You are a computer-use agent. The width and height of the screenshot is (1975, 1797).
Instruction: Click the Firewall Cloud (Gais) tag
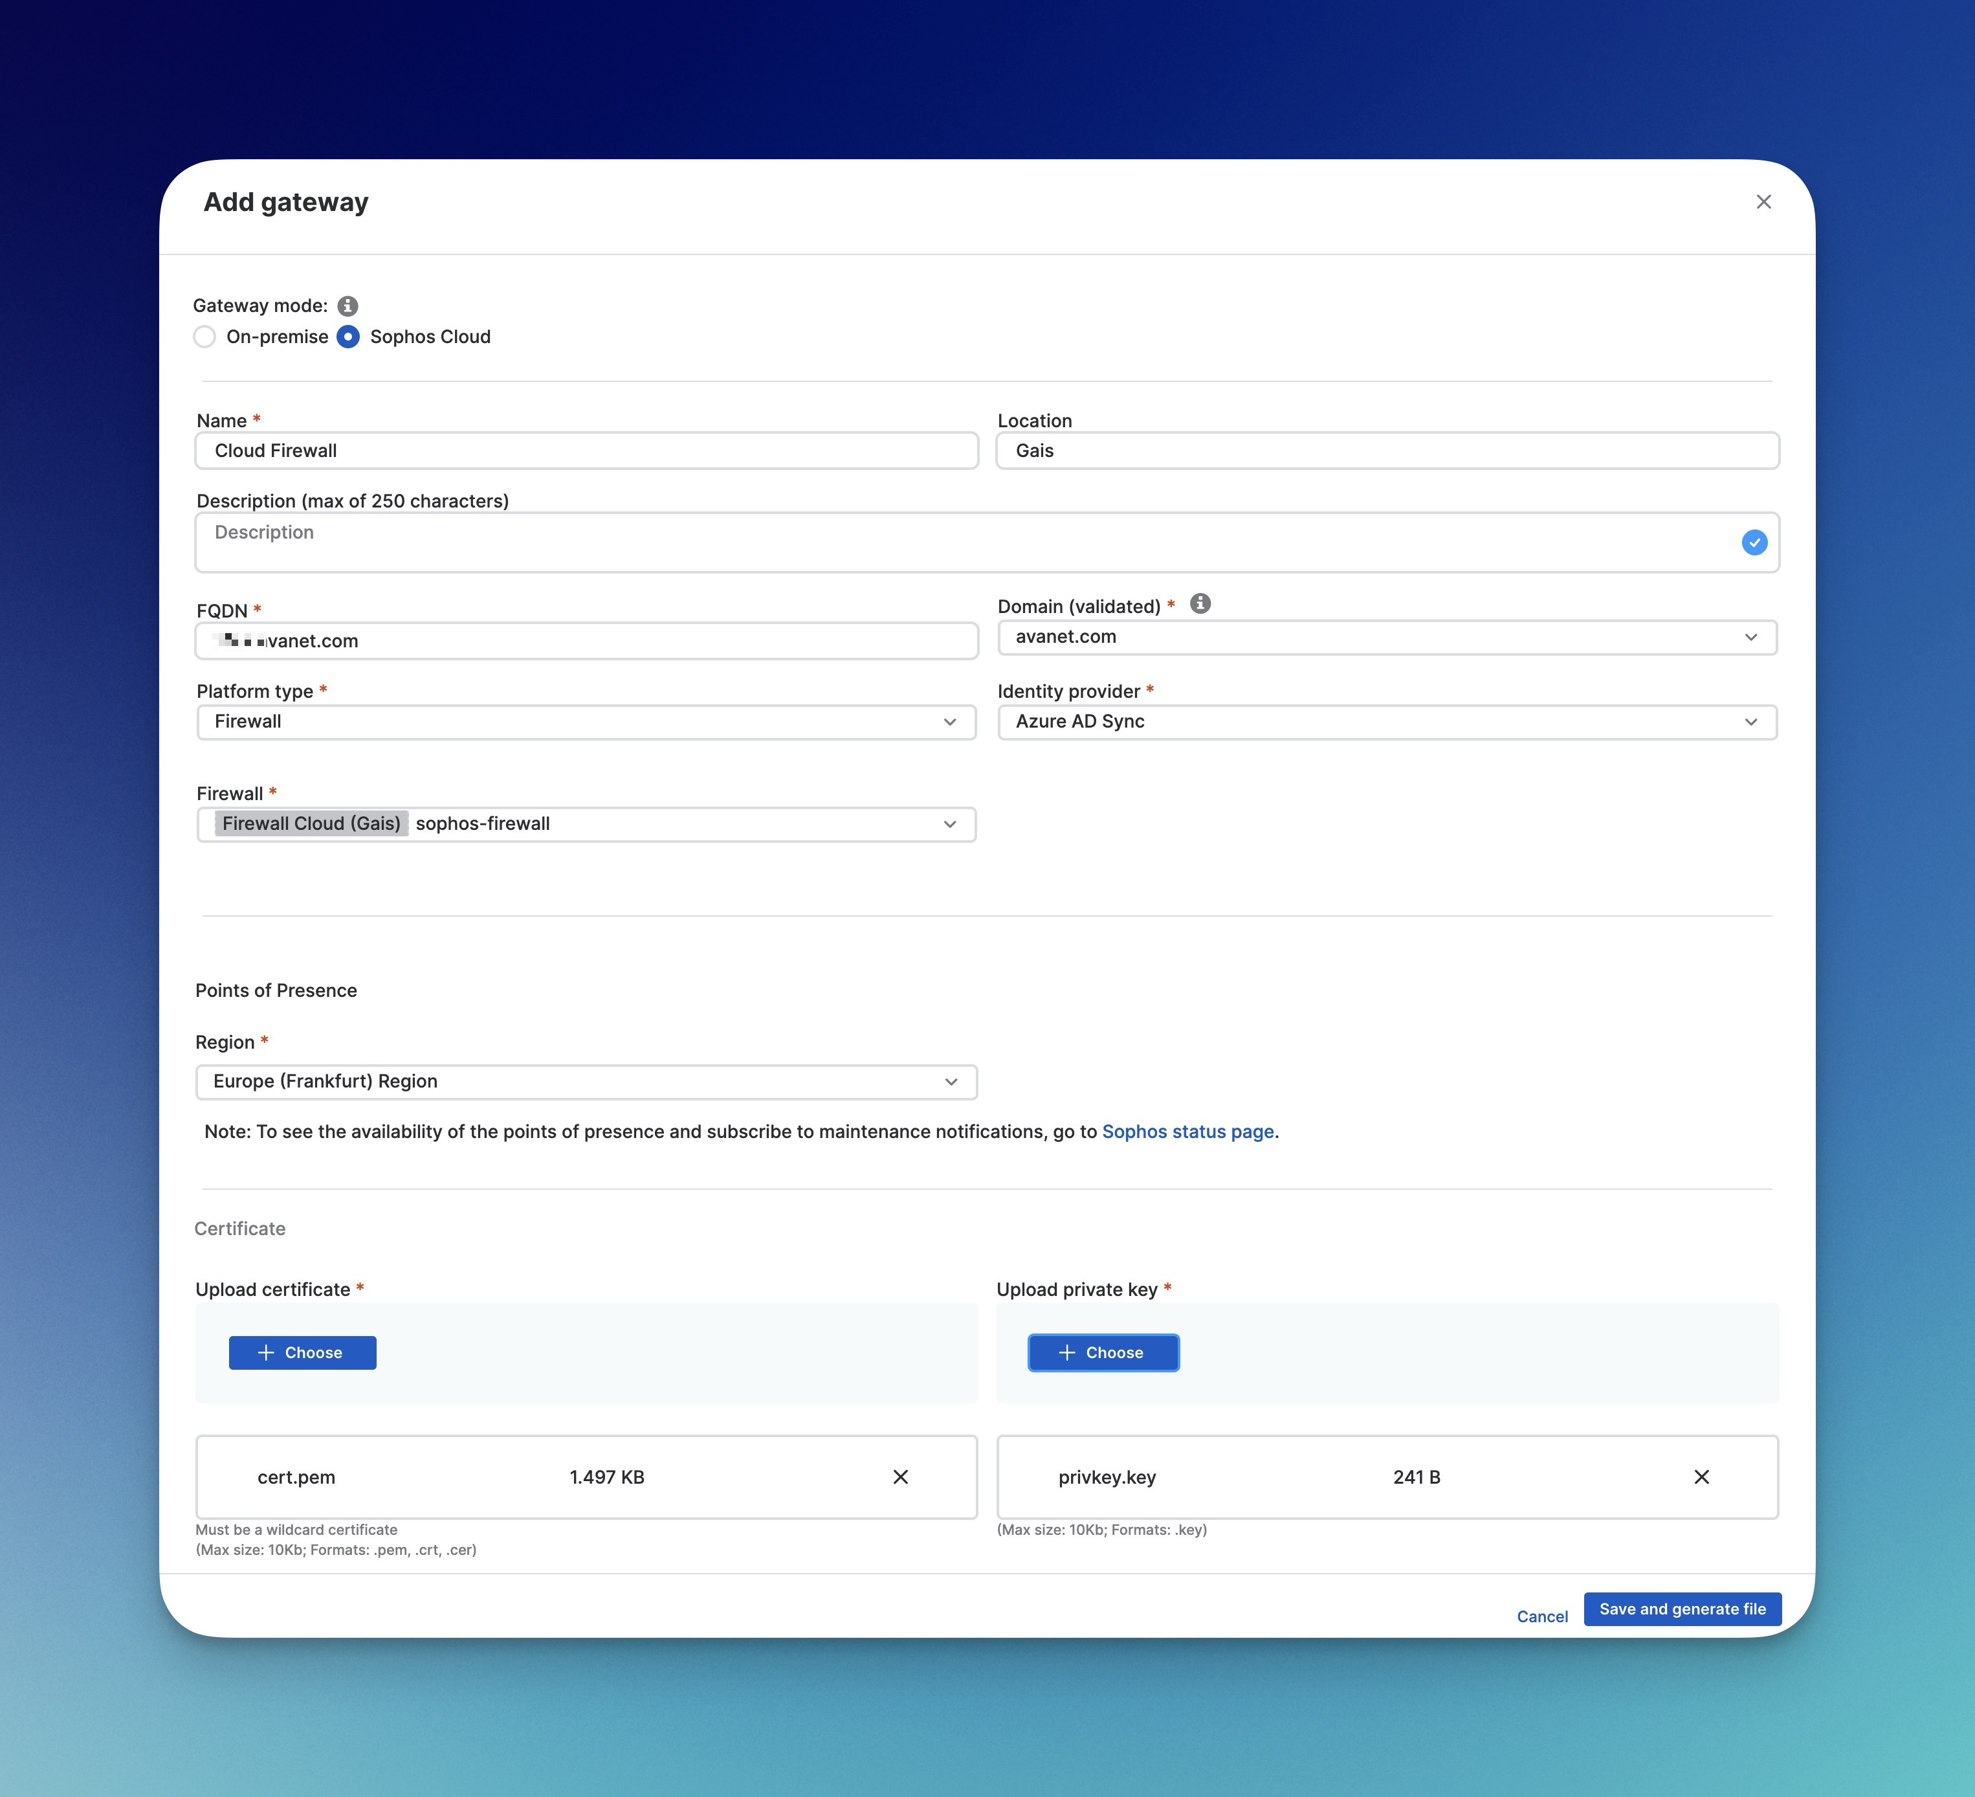[311, 824]
